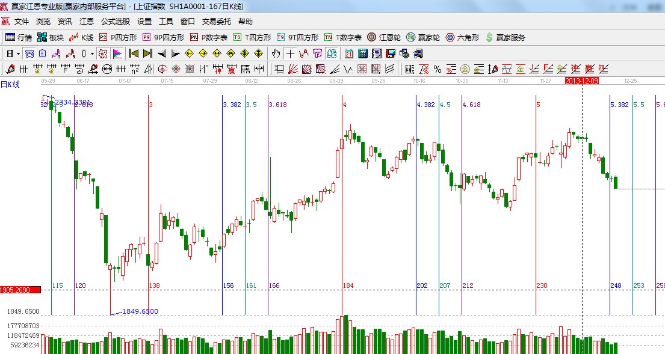The width and height of the screenshot is (665, 354).
Task: Open the 江恩 menu
Action: (87, 21)
